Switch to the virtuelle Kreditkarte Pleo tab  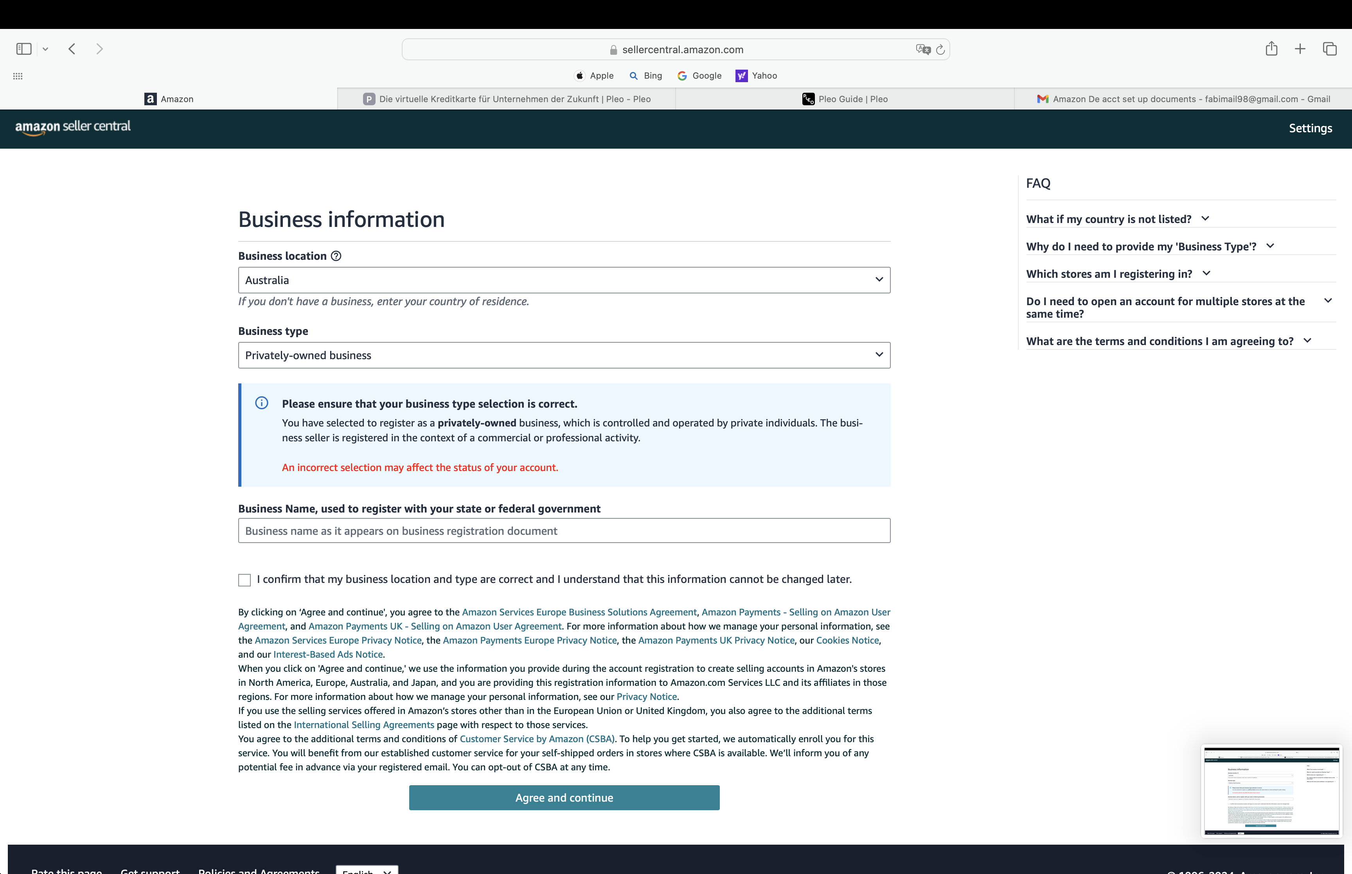click(507, 99)
